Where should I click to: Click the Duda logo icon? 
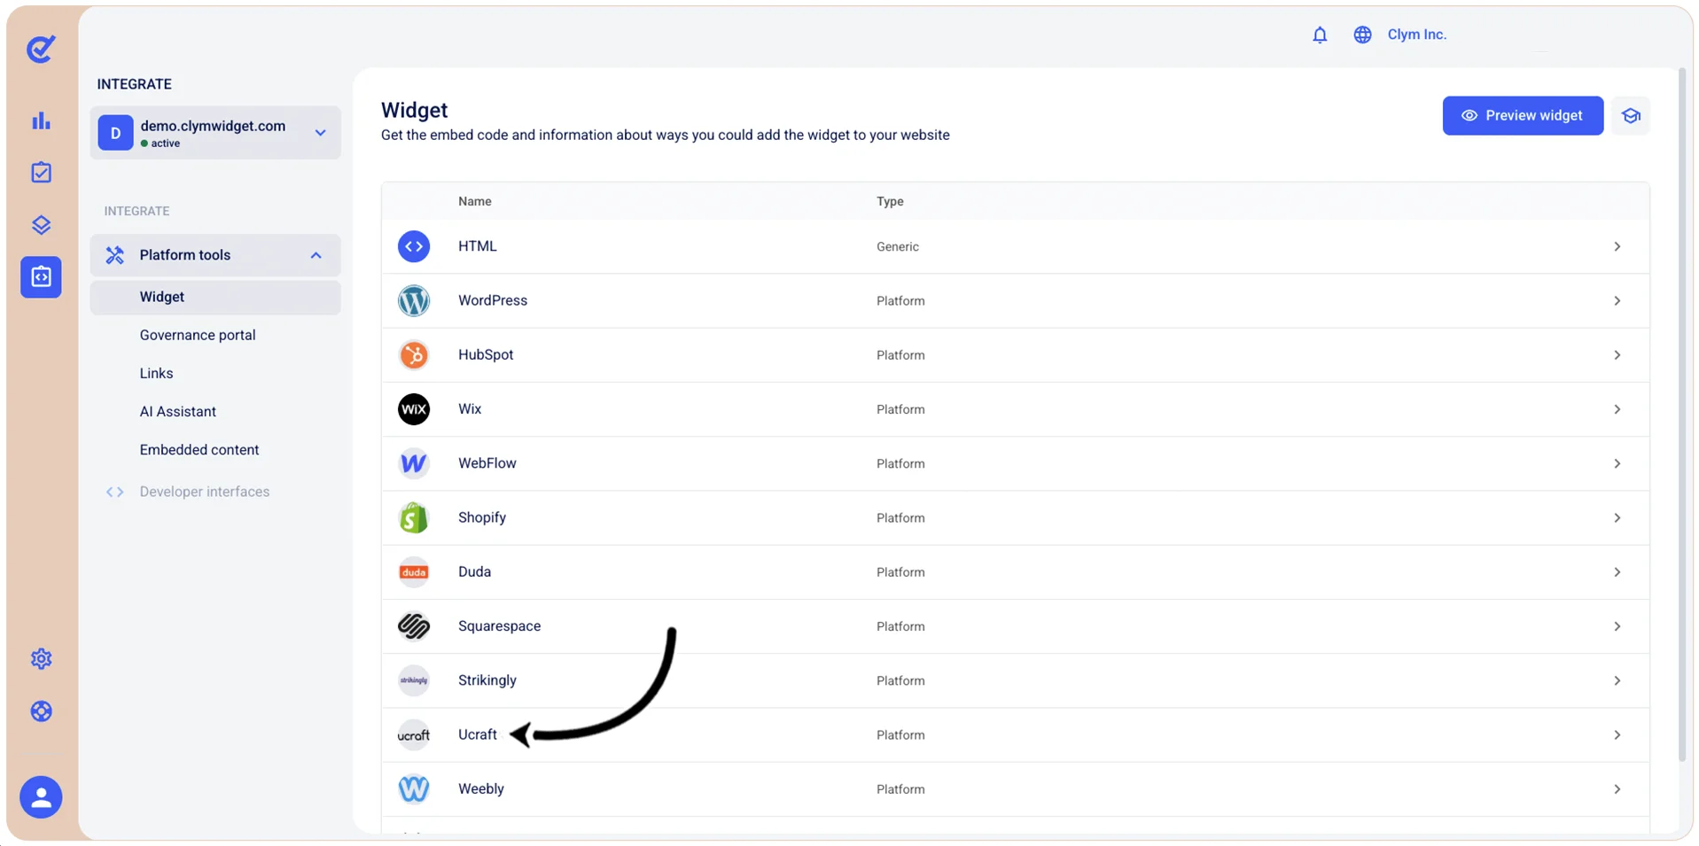click(414, 571)
